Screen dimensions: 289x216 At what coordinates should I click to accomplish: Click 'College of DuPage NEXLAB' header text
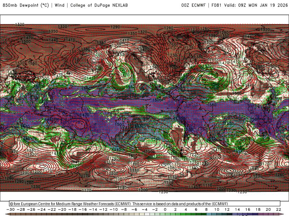tap(99, 5)
